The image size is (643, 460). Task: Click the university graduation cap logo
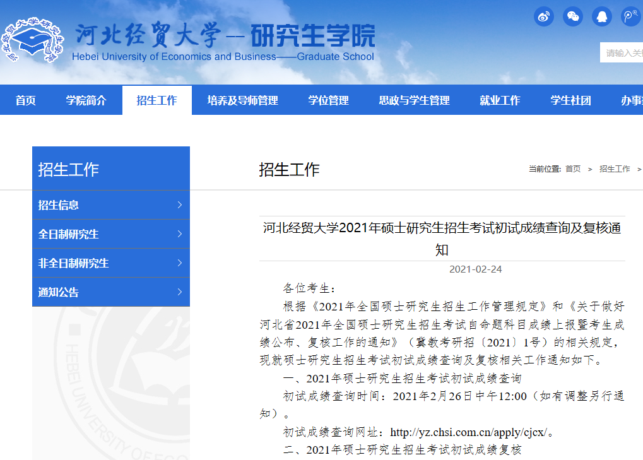tap(32, 42)
